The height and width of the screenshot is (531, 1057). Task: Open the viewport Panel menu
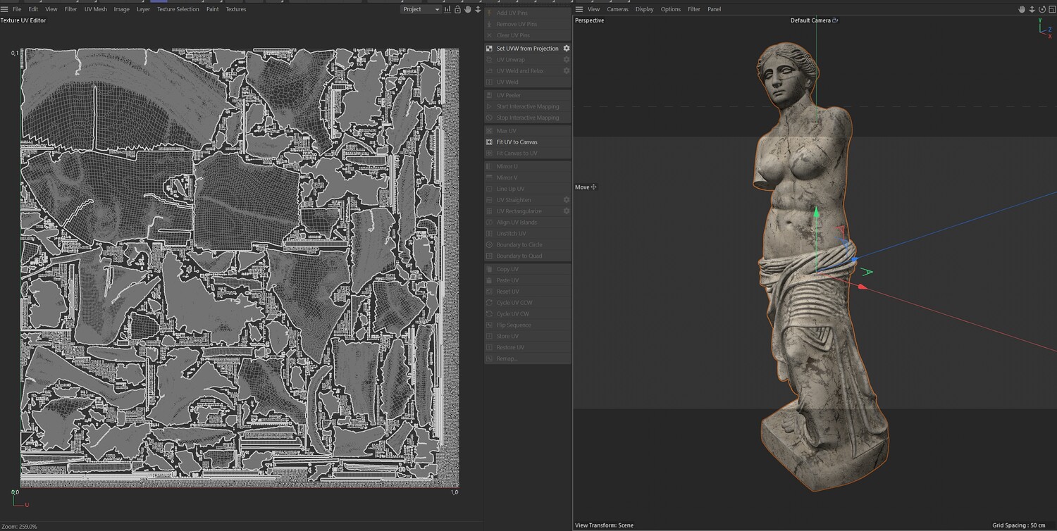click(715, 9)
